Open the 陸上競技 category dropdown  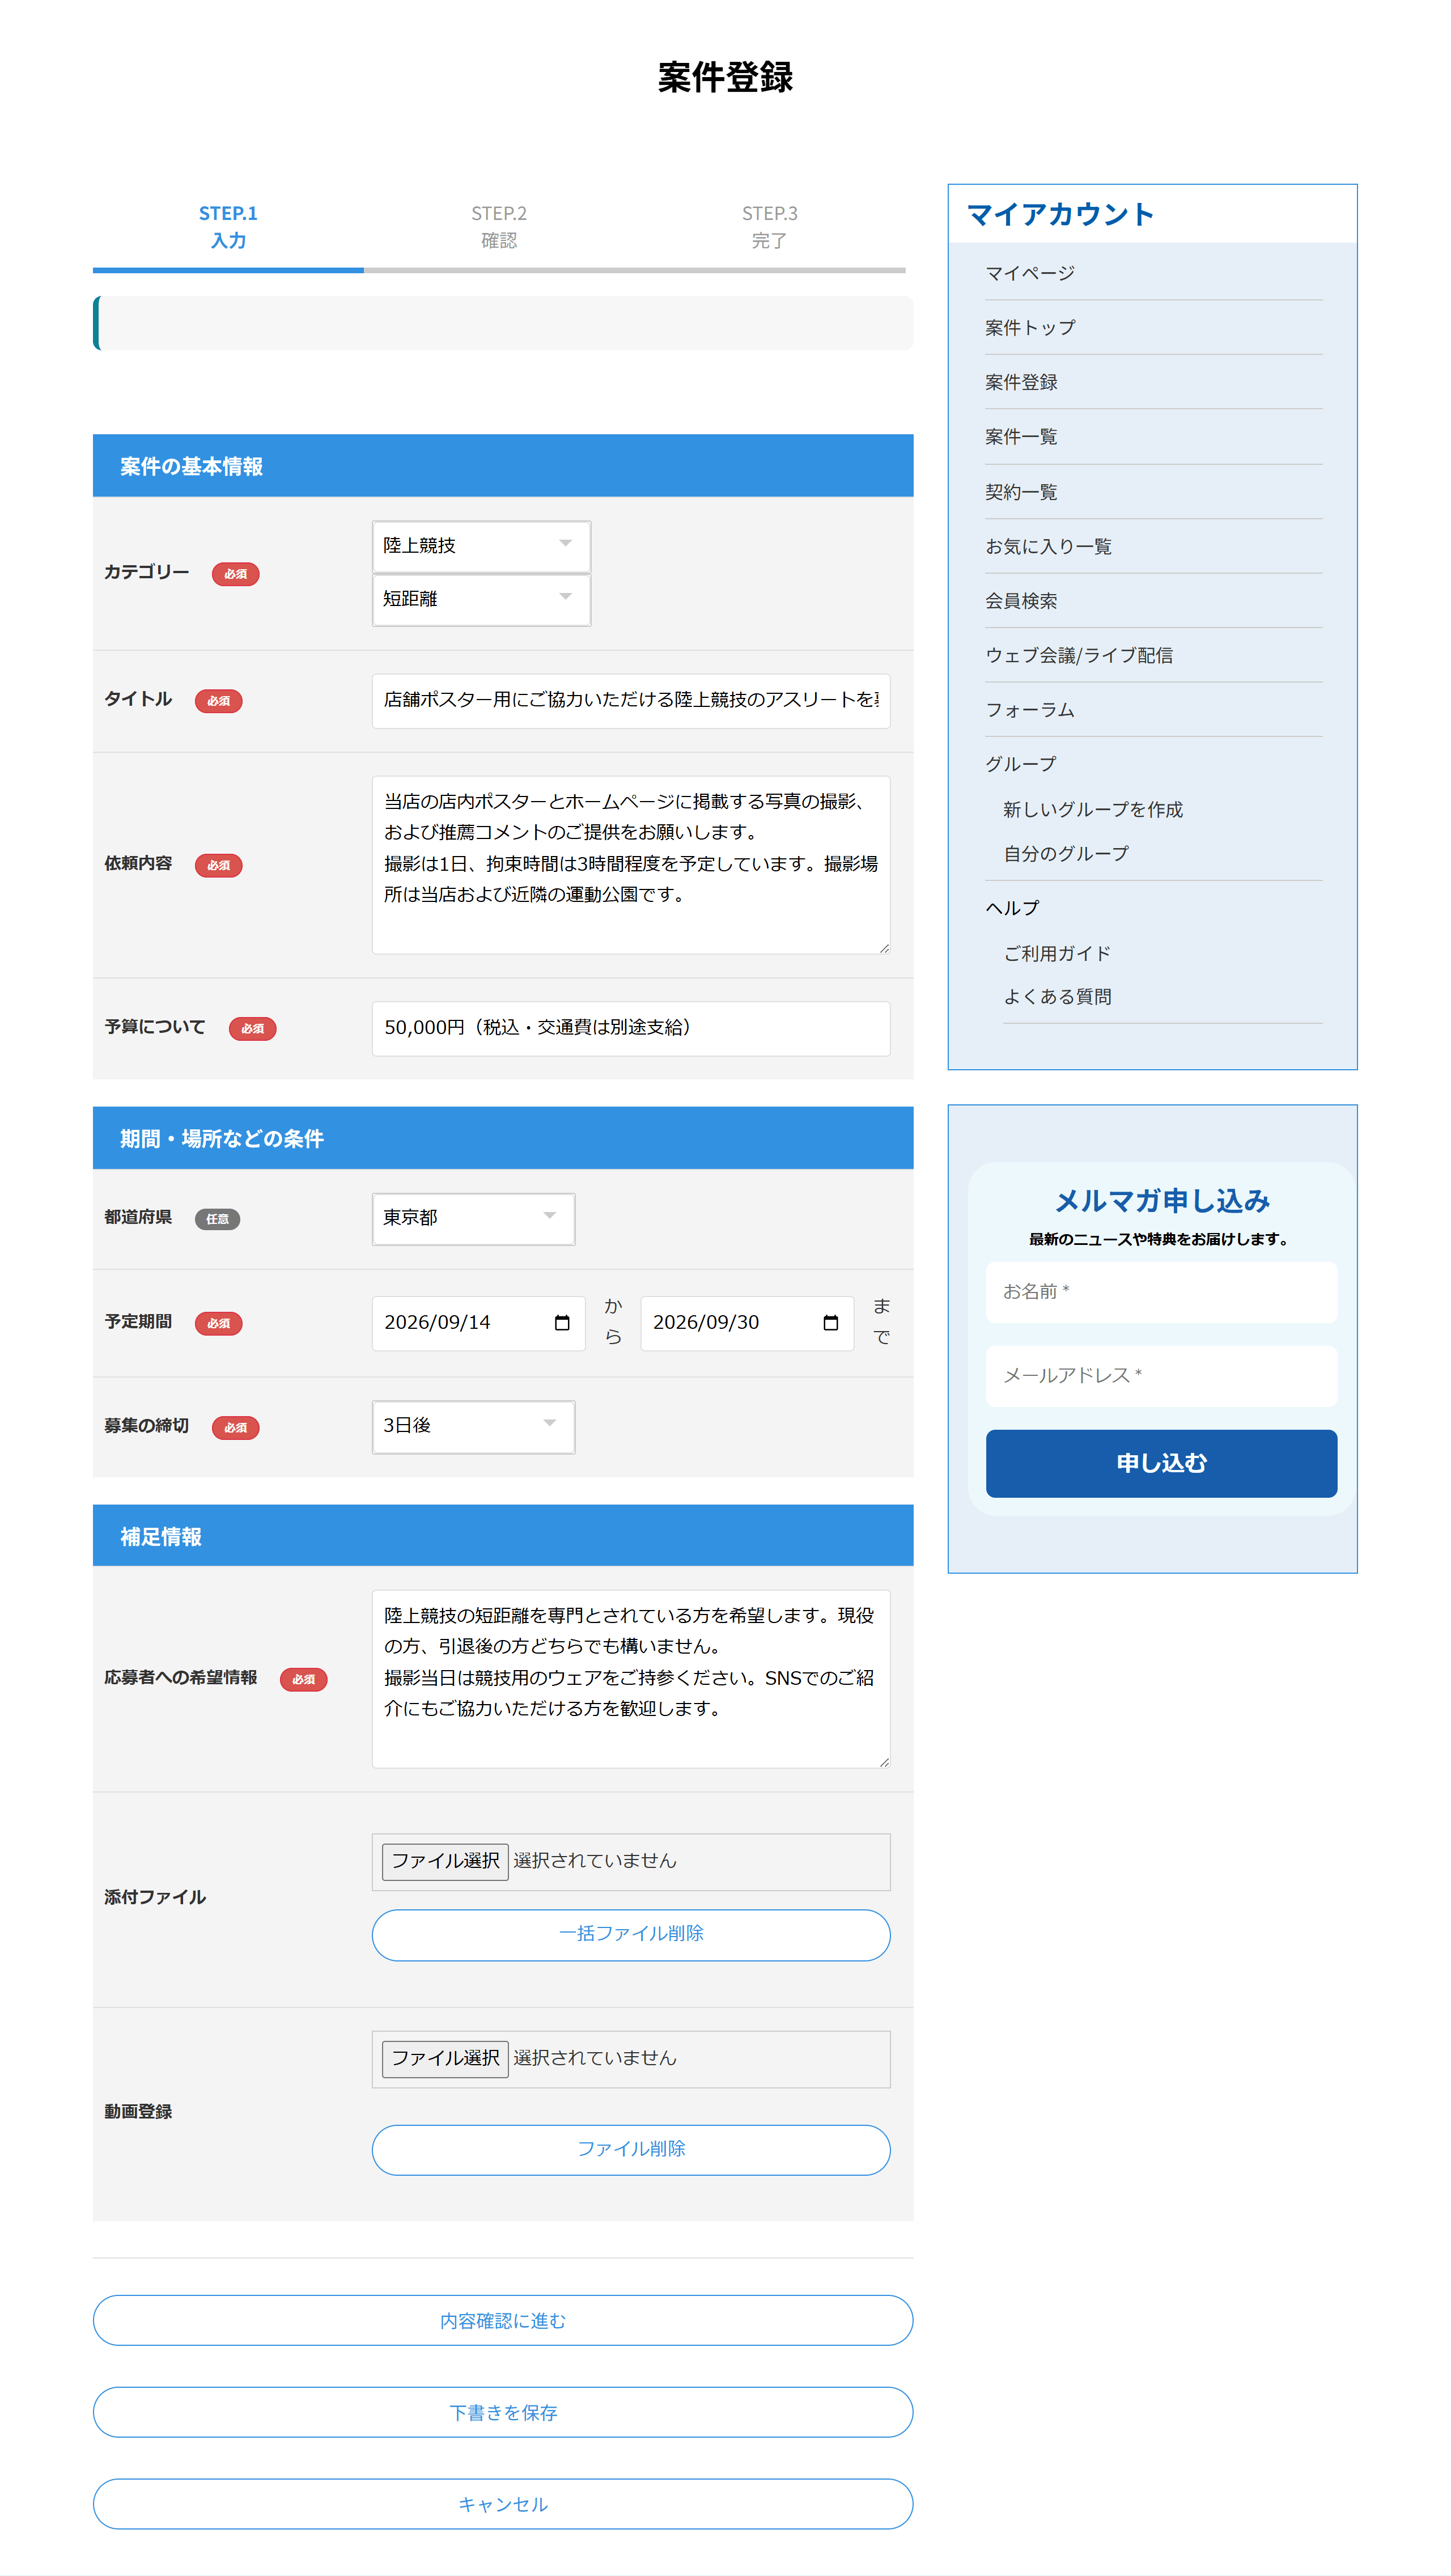click(x=481, y=546)
